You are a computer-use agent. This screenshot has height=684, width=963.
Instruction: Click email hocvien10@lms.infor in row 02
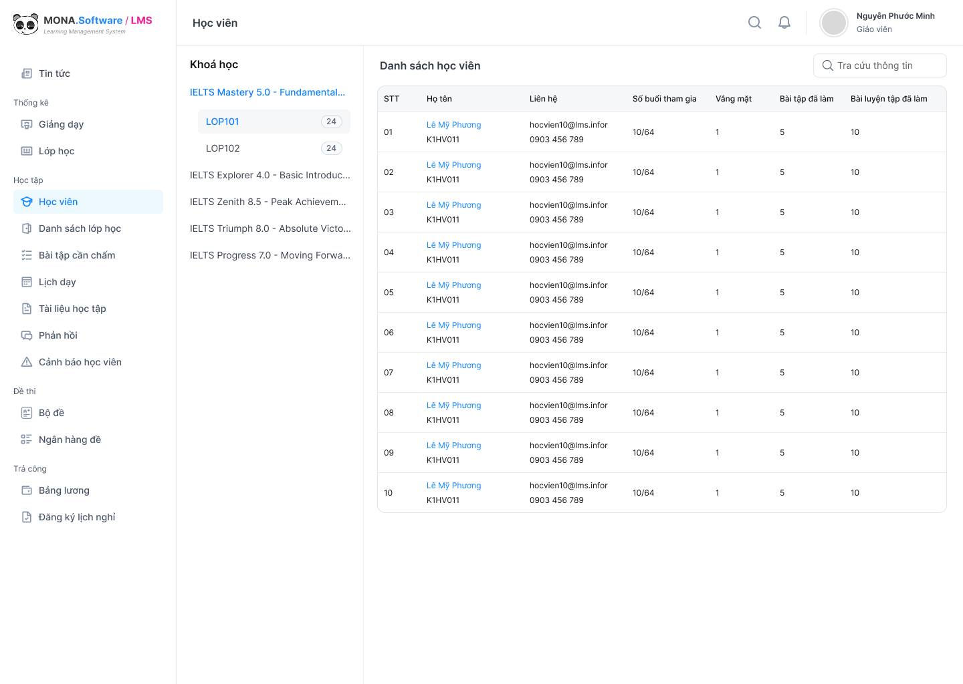568,165
